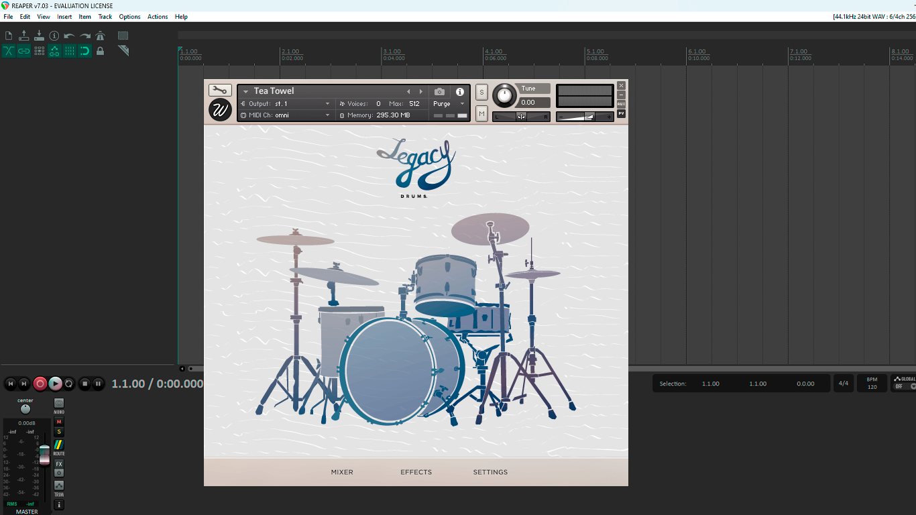916x515 pixels.
Task: Open the Actions menu
Action: coord(158,17)
